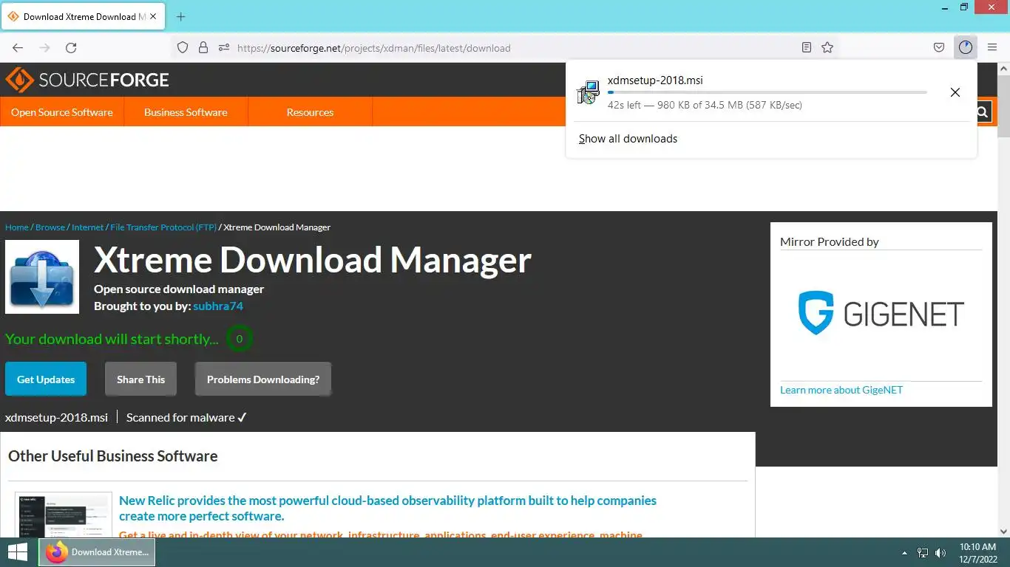Screen dimensions: 1010x567
Task: Click the GigeNET mirror logo
Action: coord(881,314)
